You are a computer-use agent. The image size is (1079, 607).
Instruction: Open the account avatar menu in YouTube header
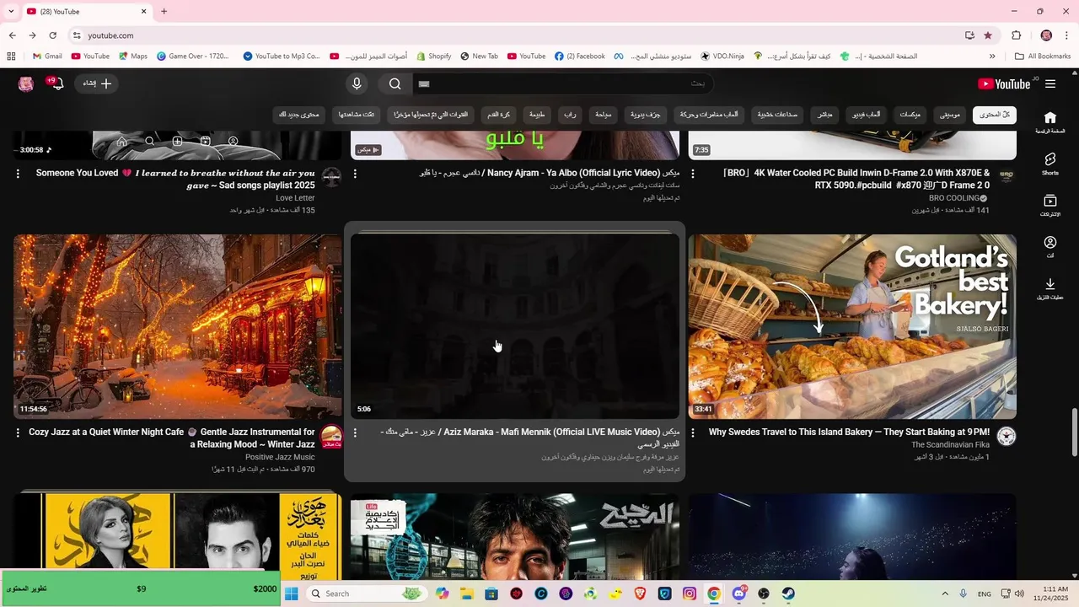(x=26, y=83)
